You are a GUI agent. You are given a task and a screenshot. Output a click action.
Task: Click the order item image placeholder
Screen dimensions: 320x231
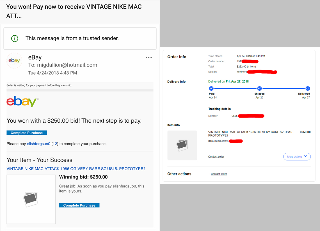tap(182, 145)
